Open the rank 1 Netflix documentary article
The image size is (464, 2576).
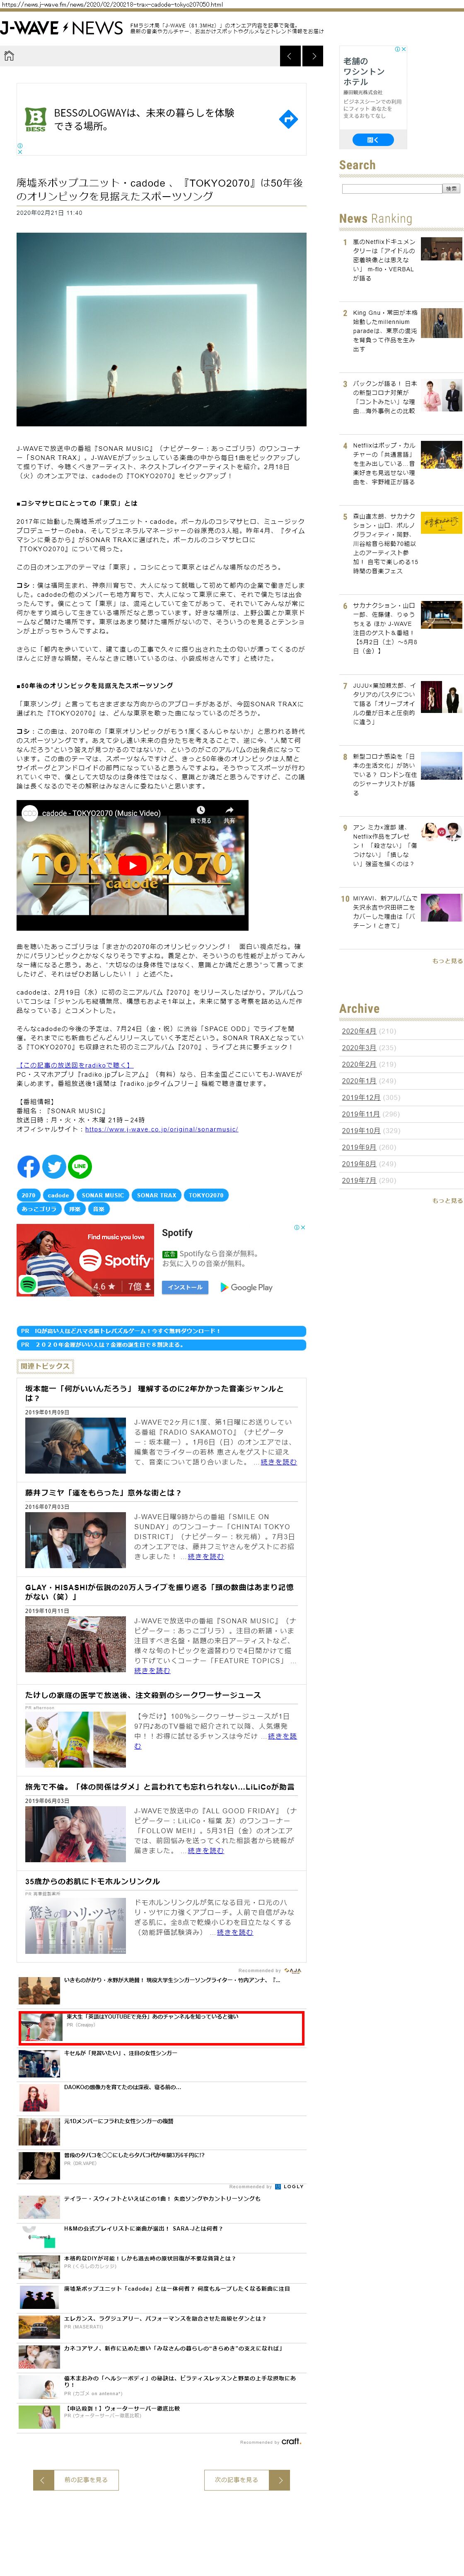pos(384,260)
